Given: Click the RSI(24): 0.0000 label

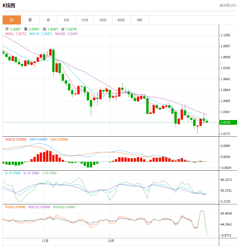Looking at the screenshot, I should pos(64,207).
